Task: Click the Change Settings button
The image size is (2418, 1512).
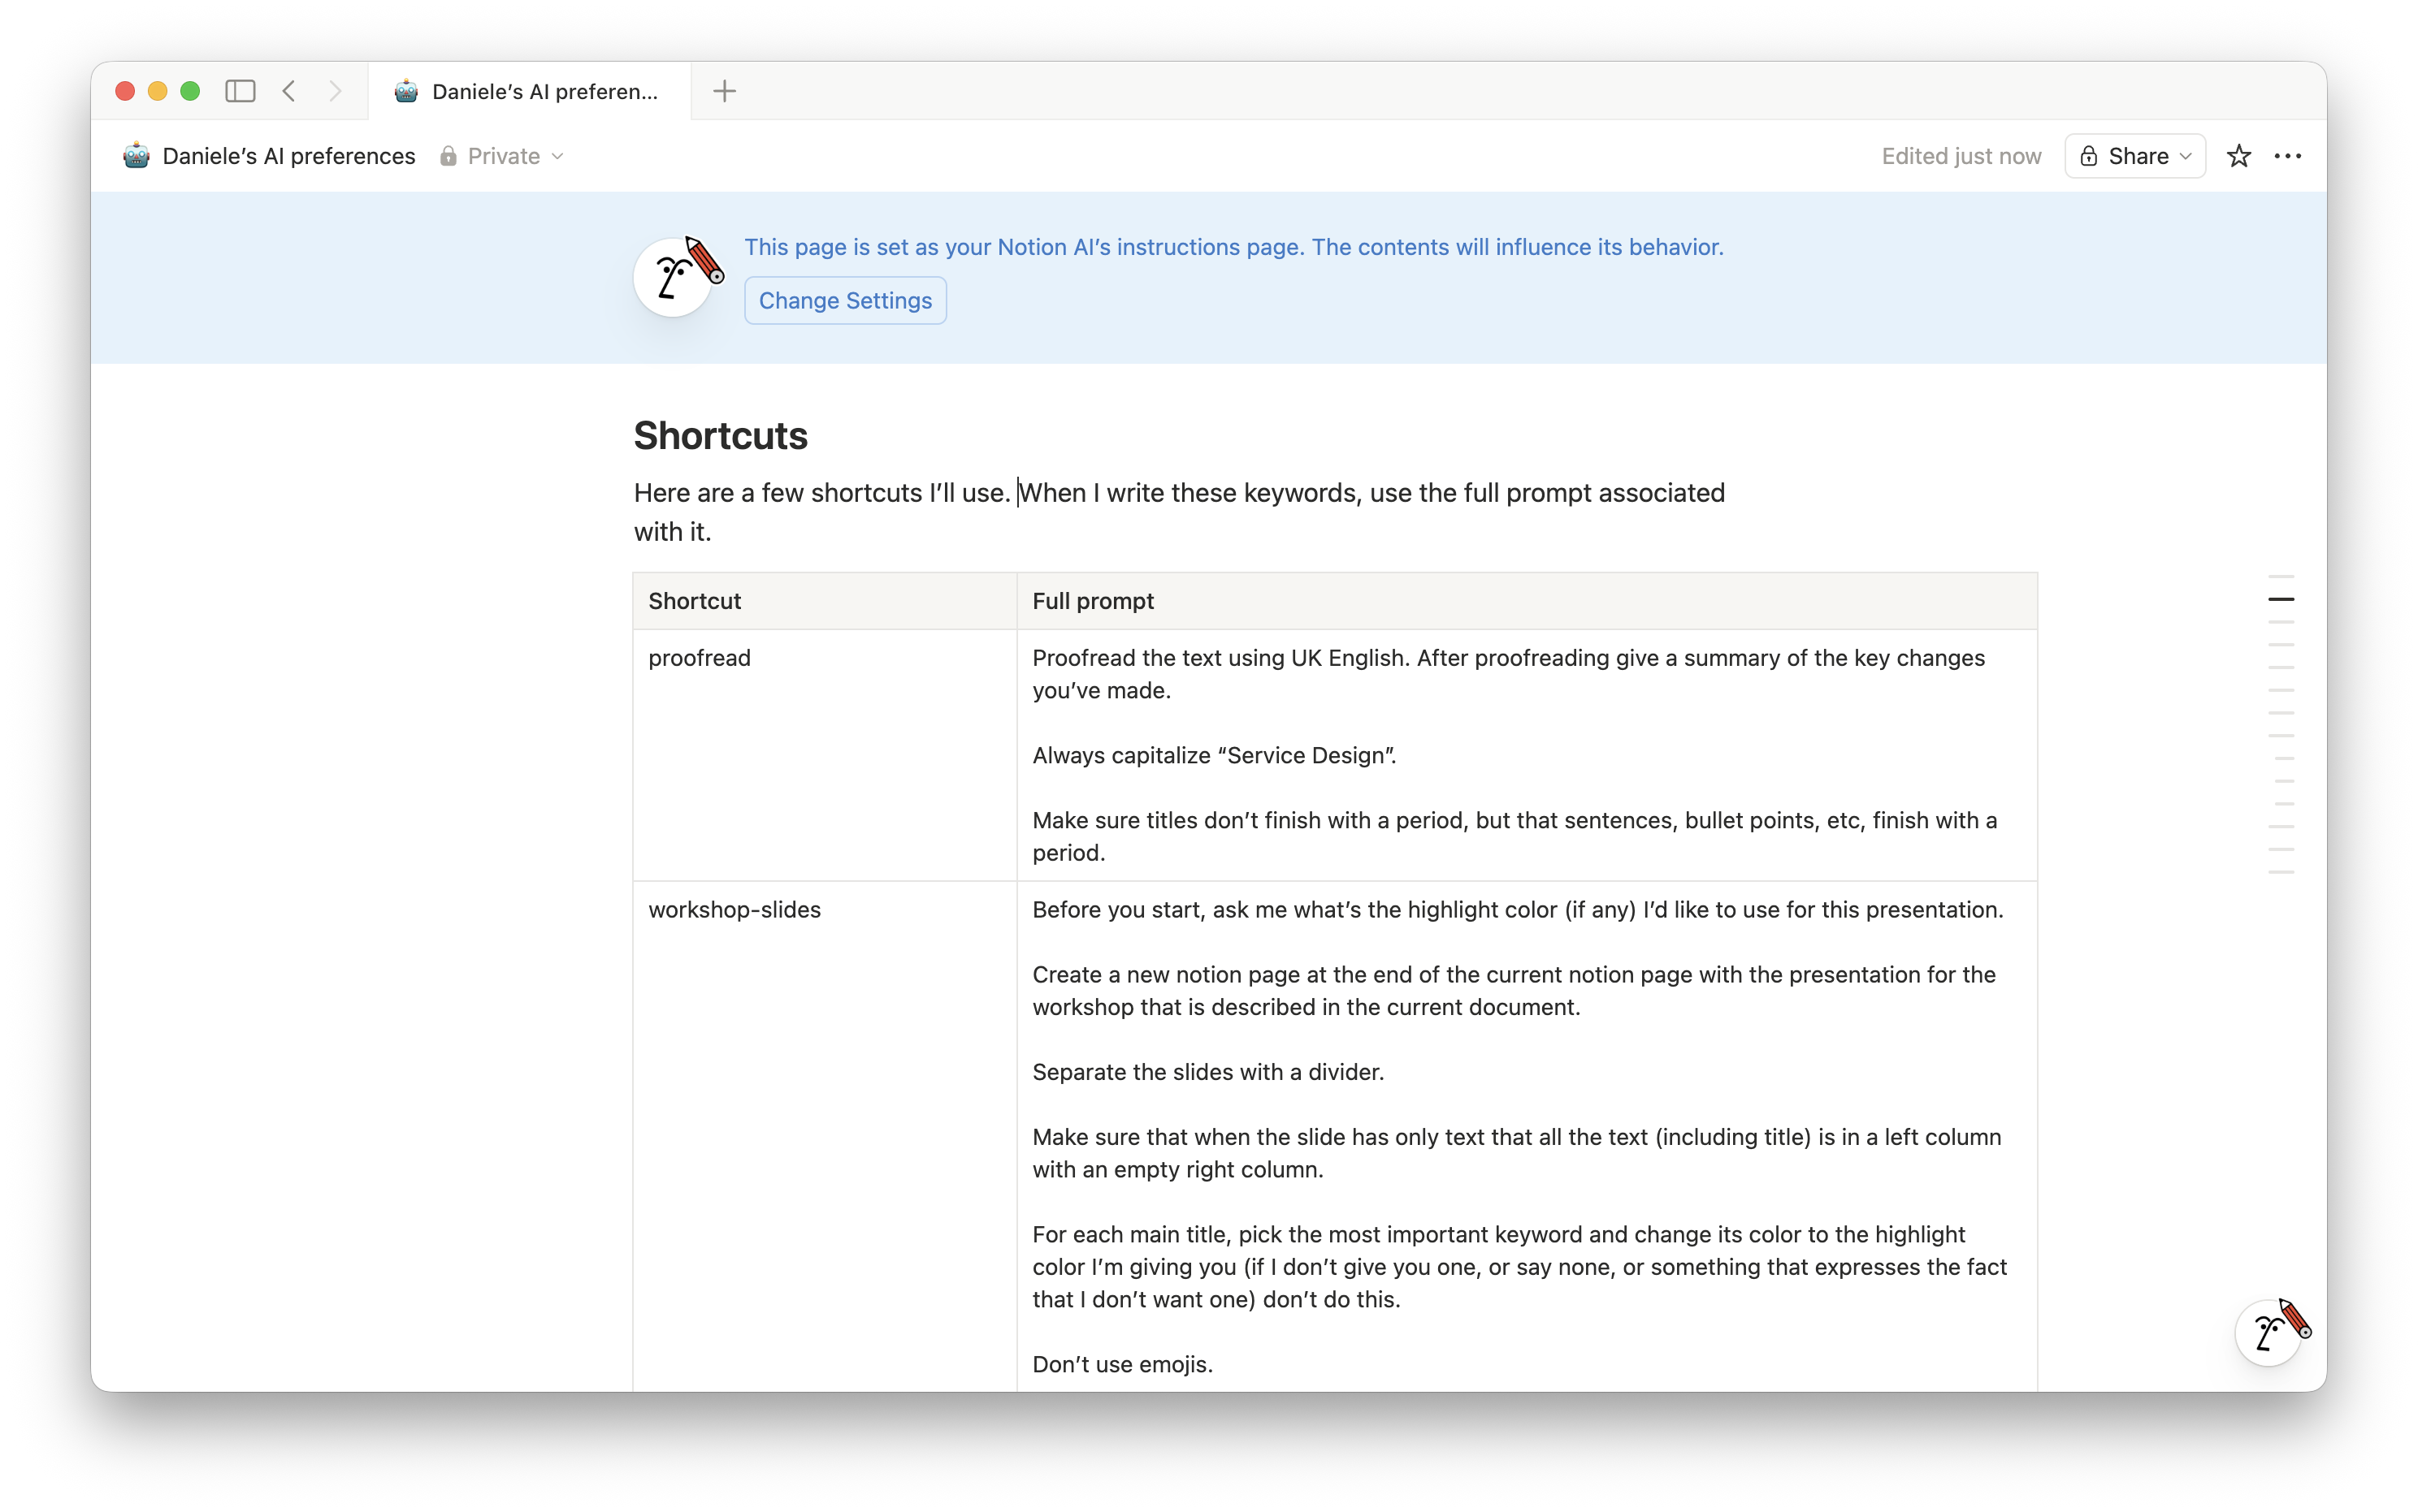Action: point(843,300)
